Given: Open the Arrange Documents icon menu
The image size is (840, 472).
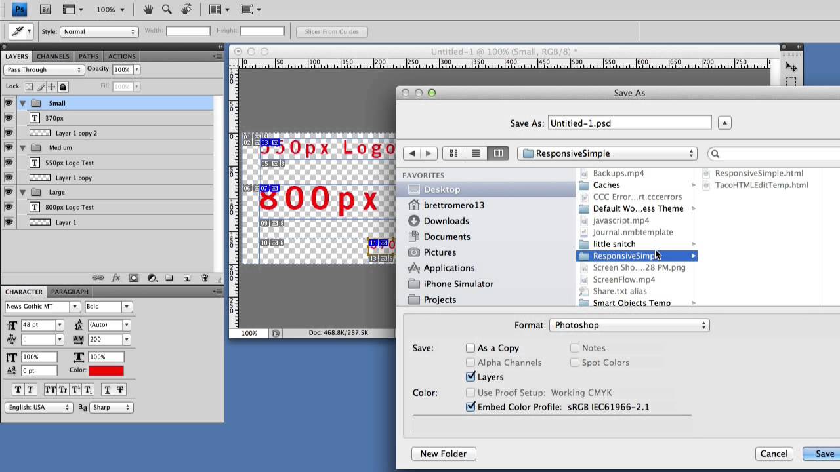Looking at the screenshot, I should (x=219, y=9).
